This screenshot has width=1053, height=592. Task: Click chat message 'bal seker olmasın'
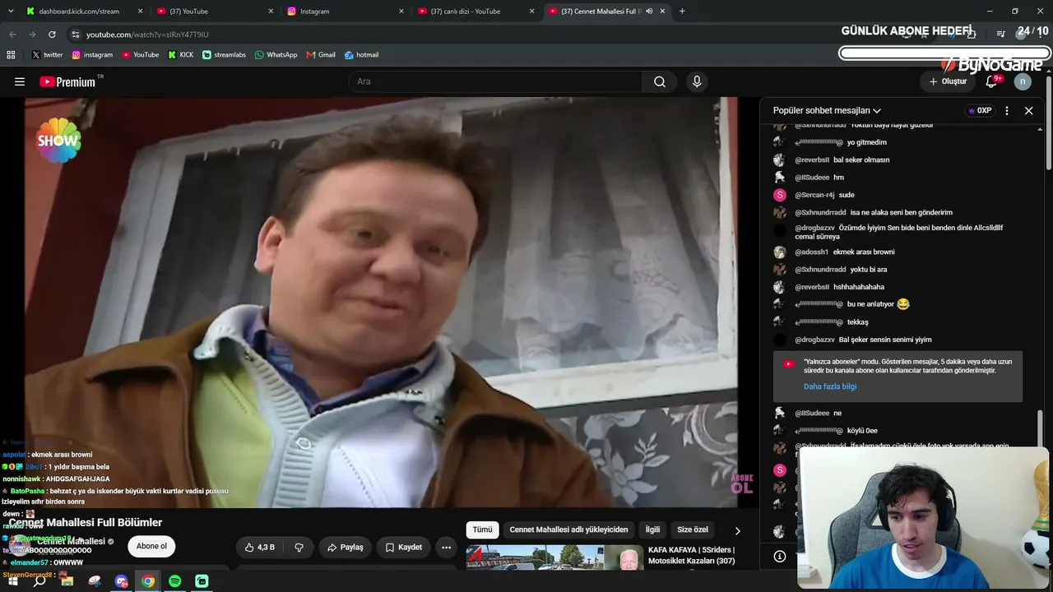pos(861,160)
